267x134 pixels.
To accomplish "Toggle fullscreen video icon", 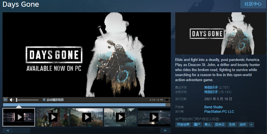I will tap(167, 100).
